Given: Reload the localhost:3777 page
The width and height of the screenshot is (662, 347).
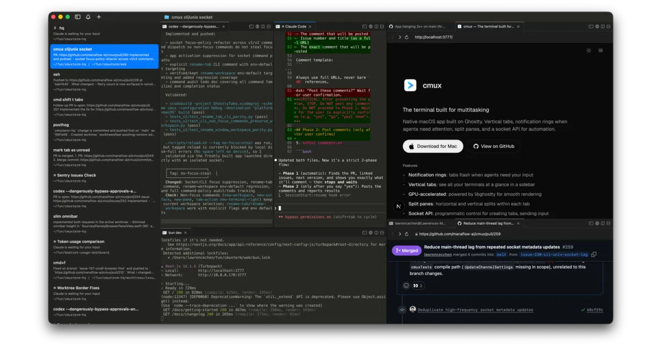Looking at the screenshot, I should 407,37.
